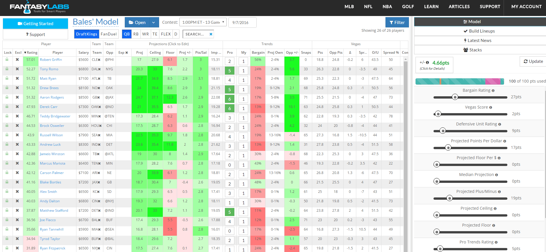Lock Robert Griffin with the lock icon
This screenshot has width=546, height=252.
coord(7,59)
